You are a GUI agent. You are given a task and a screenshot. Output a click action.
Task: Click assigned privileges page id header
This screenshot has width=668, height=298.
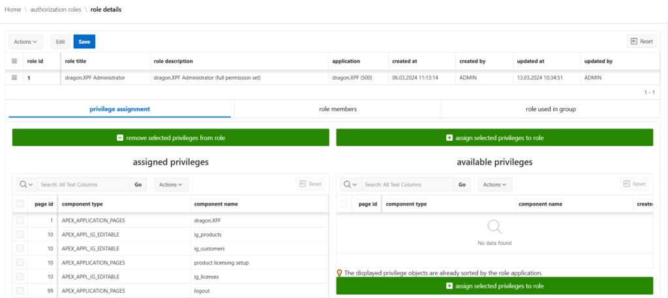[42, 204]
